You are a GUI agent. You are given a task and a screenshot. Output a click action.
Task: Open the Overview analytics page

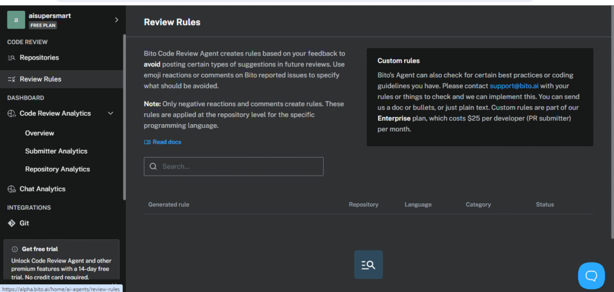(40, 133)
